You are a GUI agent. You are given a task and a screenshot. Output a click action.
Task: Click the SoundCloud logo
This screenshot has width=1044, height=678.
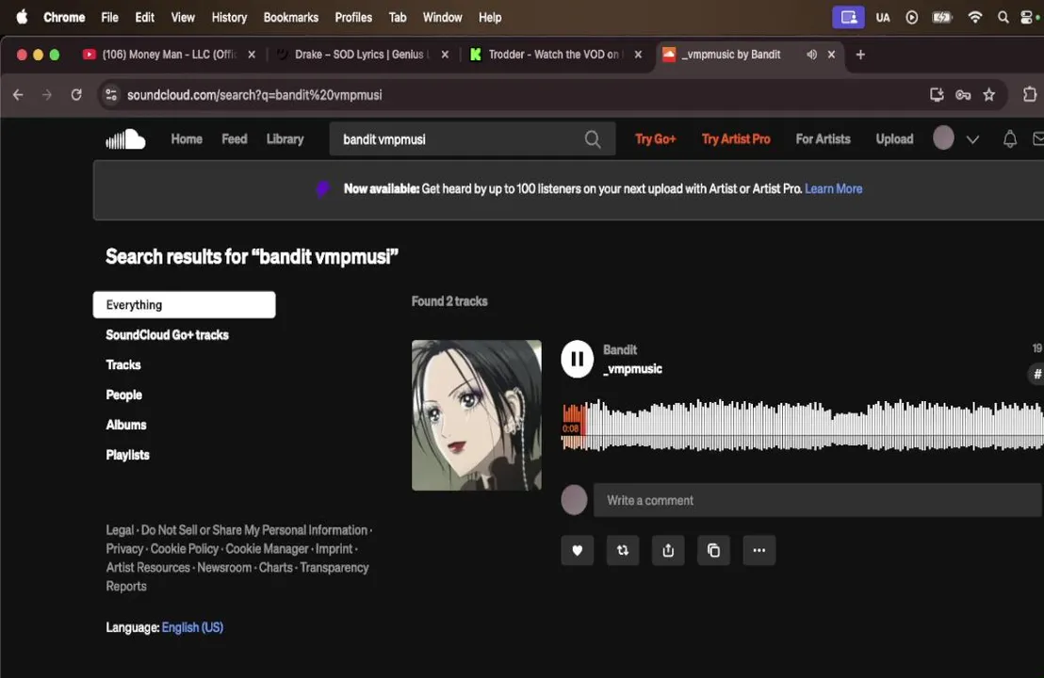pyautogui.click(x=125, y=139)
